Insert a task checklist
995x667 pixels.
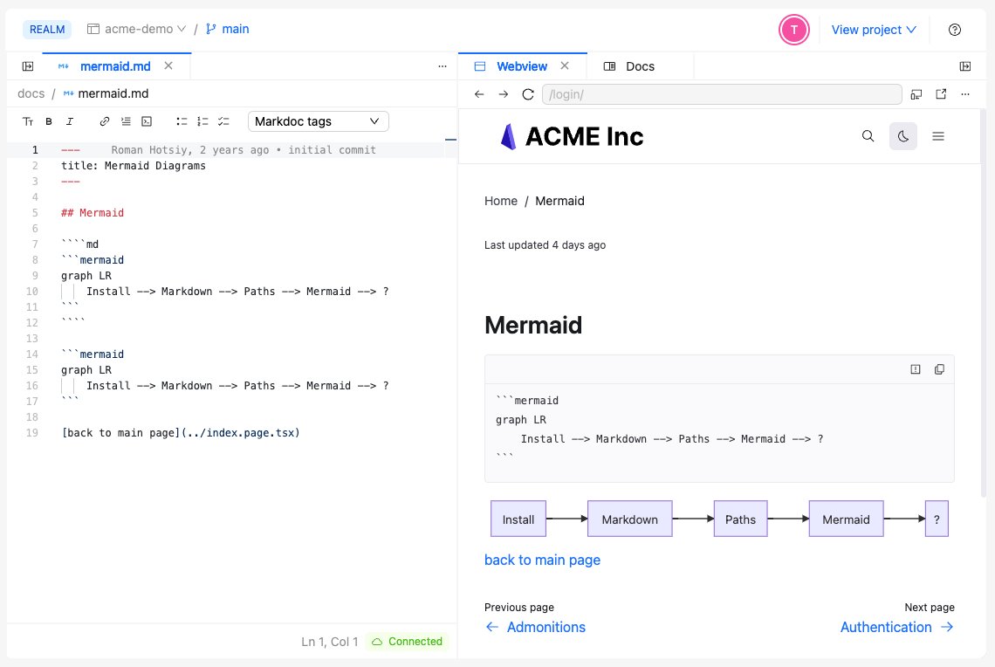click(223, 121)
